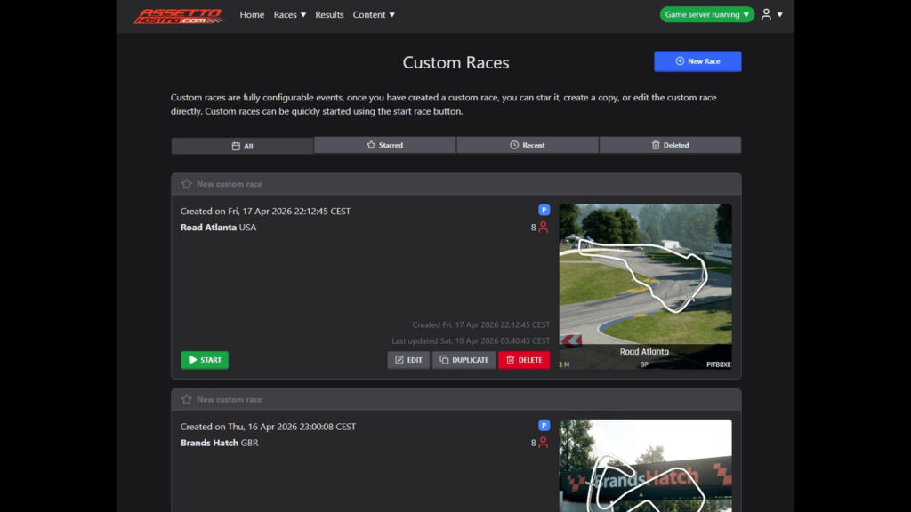This screenshot has width=911, height=512.
Task: Click 'New custom race' title of Brands Hatch card
Action: coord(229,399)
